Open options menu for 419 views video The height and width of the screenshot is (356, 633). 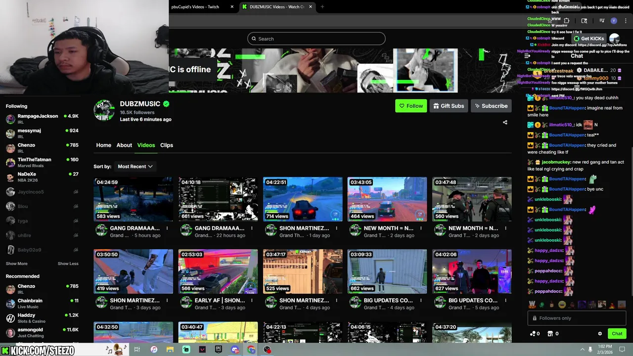167,301
